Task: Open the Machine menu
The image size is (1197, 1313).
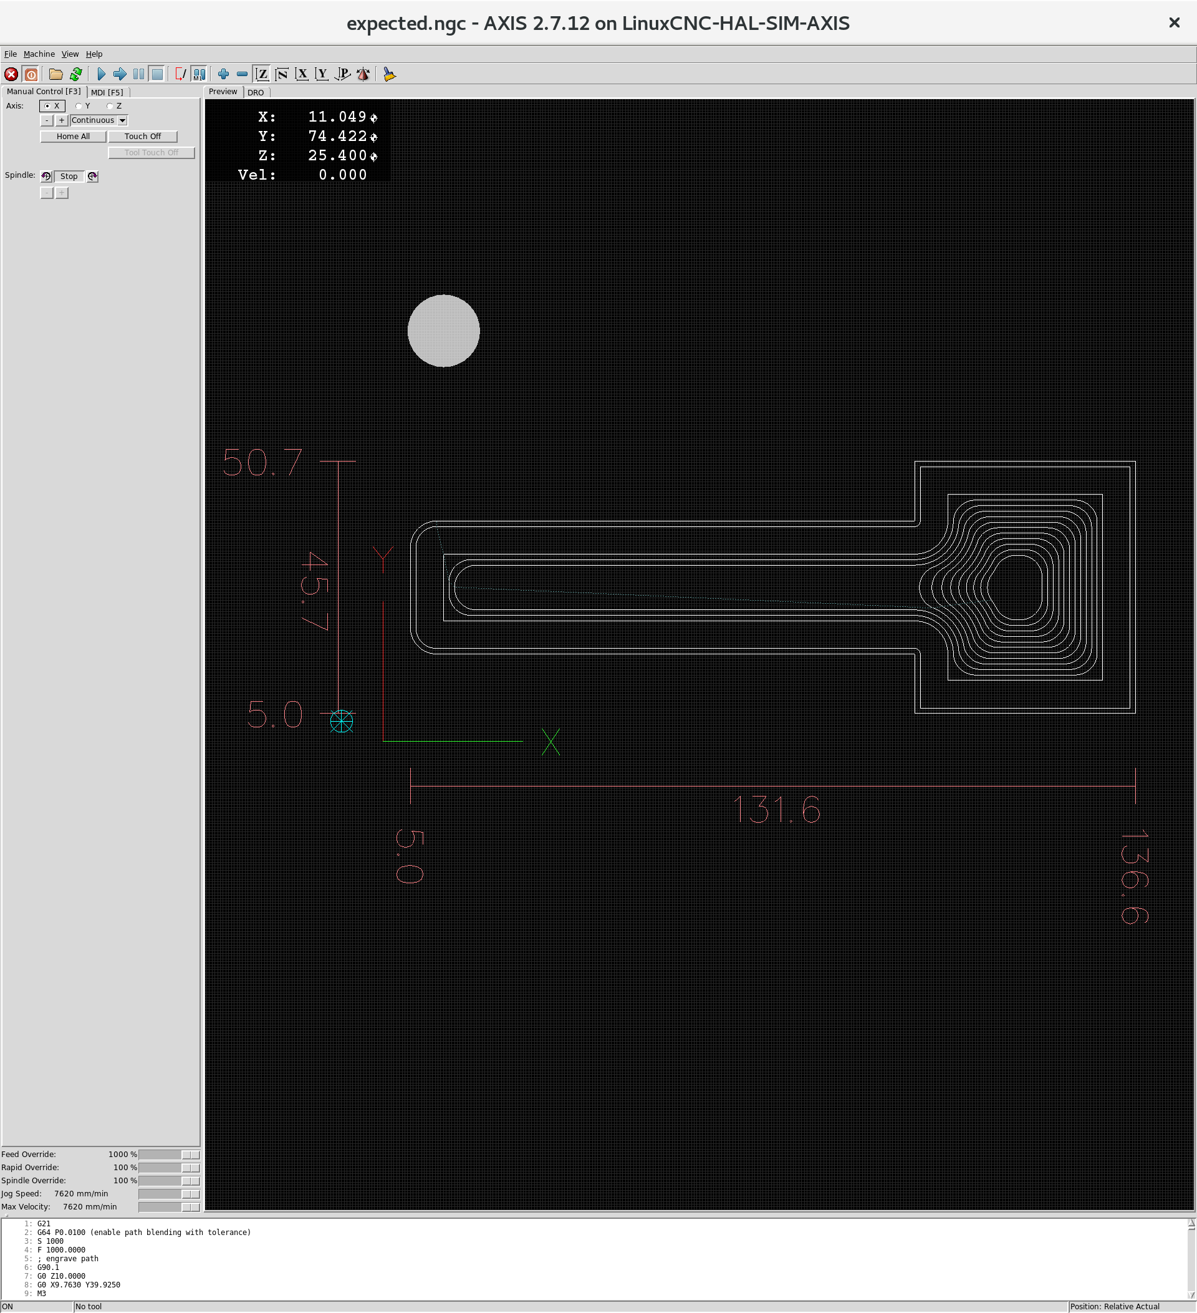Action: pyautogui.click(x=39, y=54)
